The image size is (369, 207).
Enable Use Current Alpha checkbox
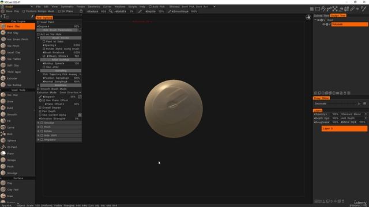click(40, 115)
